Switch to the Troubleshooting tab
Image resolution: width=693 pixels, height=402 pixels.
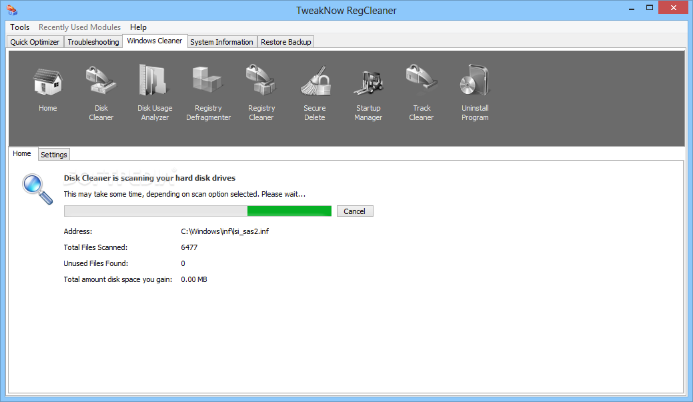93,42
